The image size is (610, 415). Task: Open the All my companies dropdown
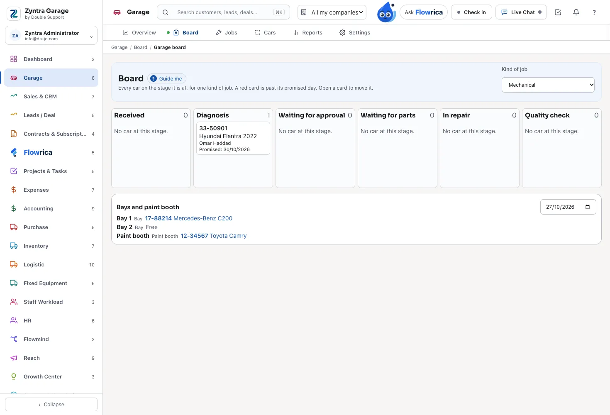click(x=332, y=12)
